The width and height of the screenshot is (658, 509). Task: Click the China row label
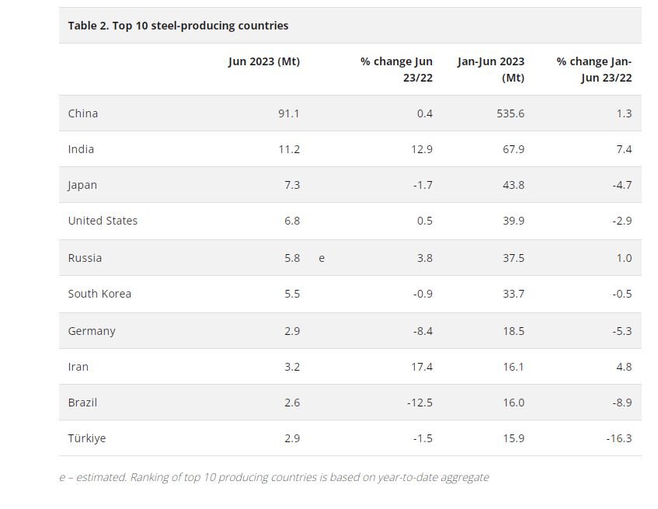[83, 113]
